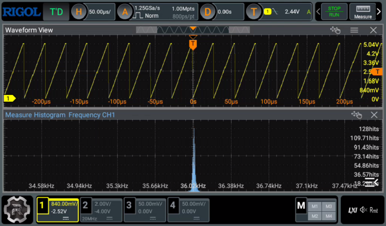Click the Waveform View move/touch icon
The height and width of the screenshot is (226, 386).
pos(336,30)
